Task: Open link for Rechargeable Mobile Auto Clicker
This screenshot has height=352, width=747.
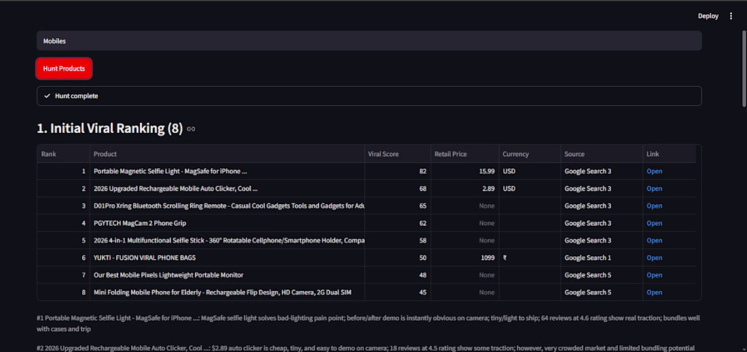Action: [x=654, y=189]
